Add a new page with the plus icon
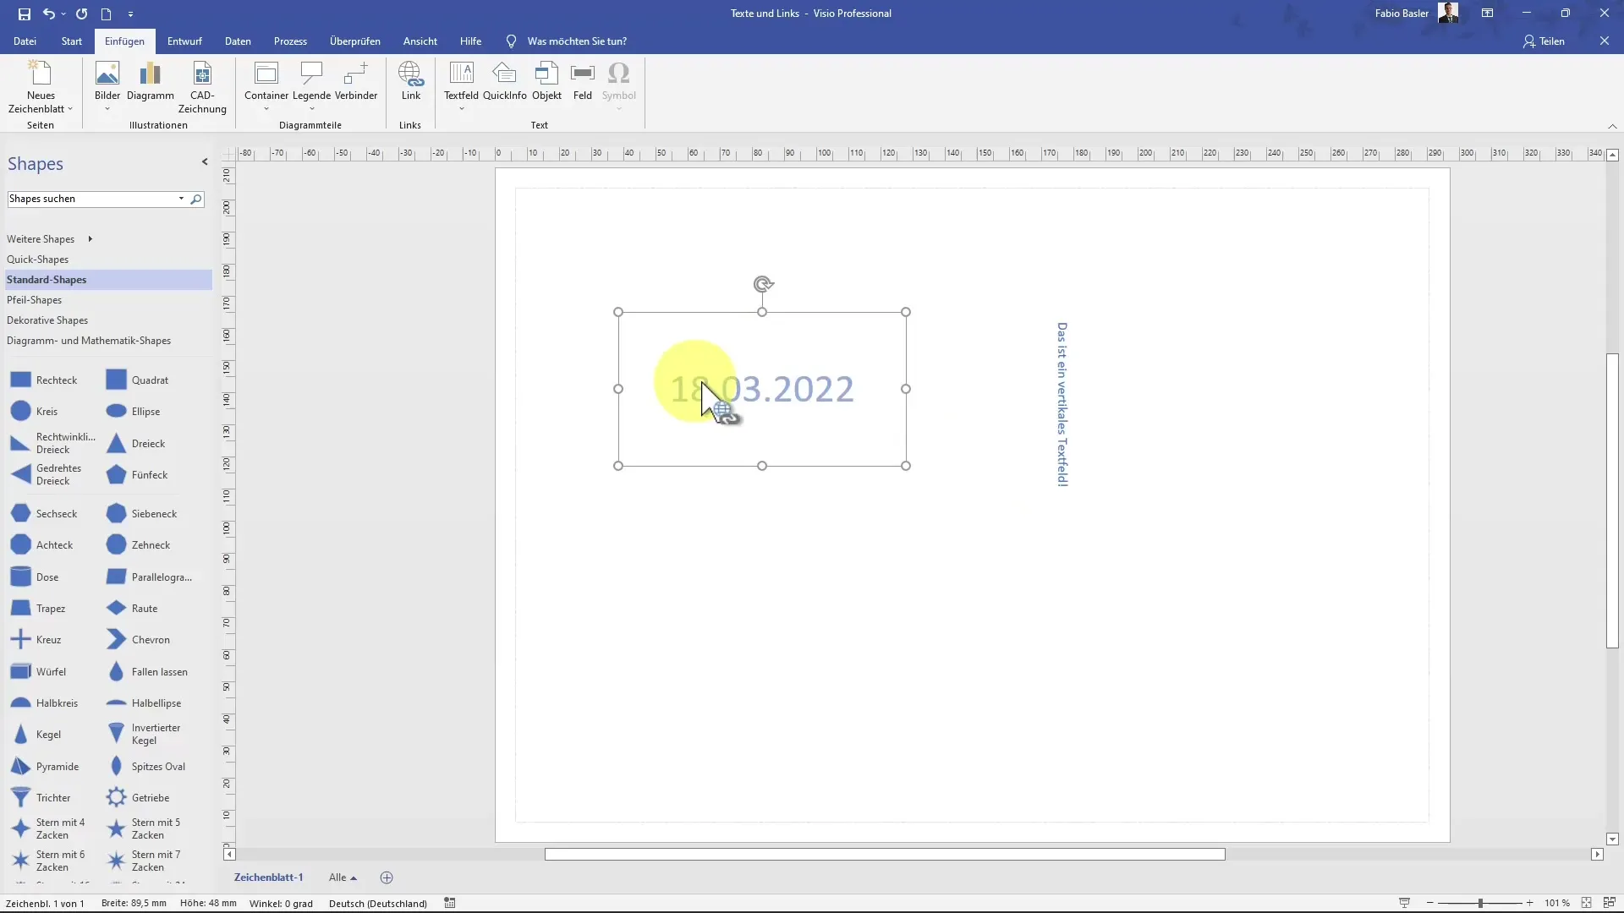This screenshot has width=1624, height=913. [387, 877]
